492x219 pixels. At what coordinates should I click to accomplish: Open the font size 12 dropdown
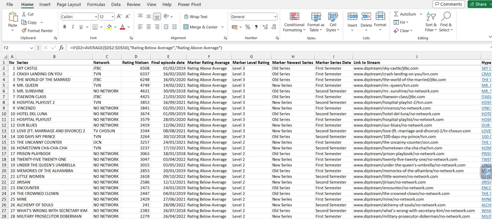point(113,16)
